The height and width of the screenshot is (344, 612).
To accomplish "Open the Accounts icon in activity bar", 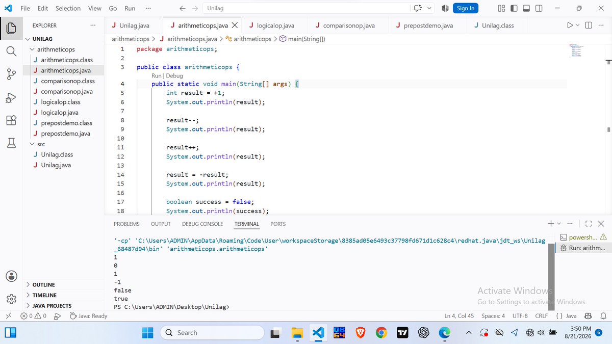I will pos(11,276).
